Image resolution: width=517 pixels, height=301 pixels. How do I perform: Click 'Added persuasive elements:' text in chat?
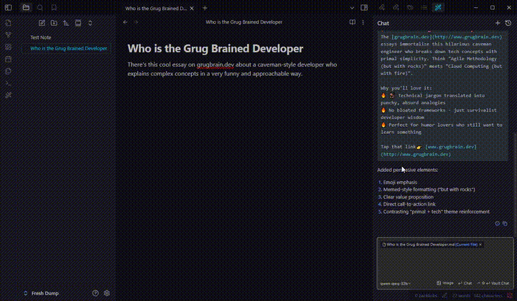pos(408,170)
